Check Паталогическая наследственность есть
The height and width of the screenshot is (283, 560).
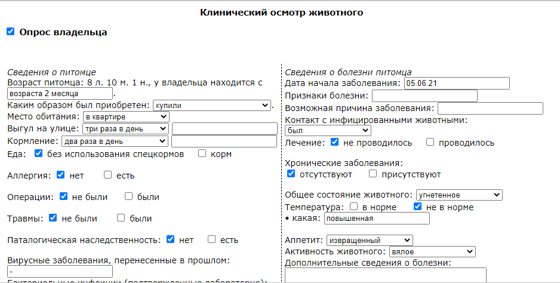[211, 239]
